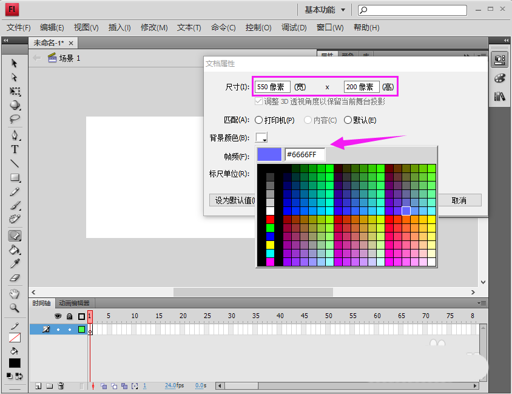Switch to the 时间轴 tab

41,303
